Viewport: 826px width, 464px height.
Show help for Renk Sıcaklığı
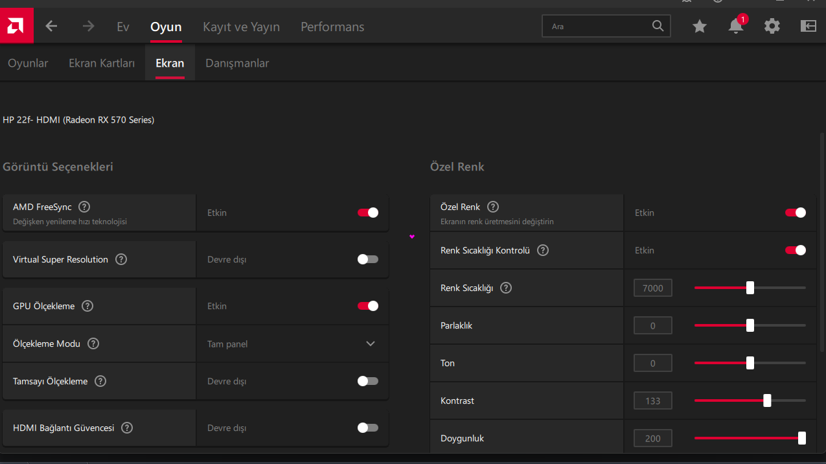506,288
